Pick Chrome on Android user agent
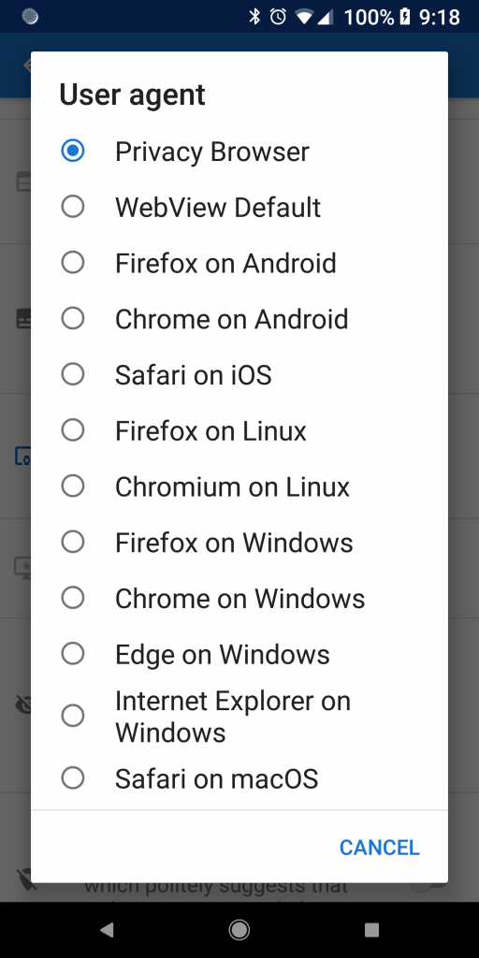 (x=239, y=318)
